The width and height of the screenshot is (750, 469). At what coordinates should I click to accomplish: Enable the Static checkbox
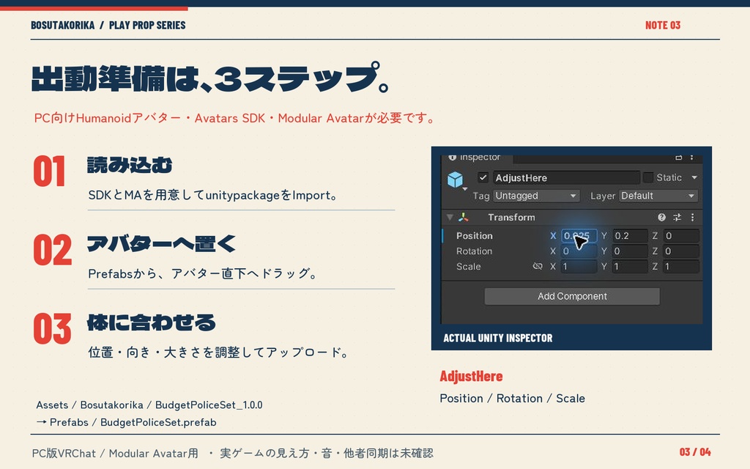click(x=647, y=177)
